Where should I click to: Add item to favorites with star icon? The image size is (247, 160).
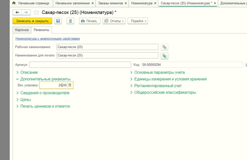[37, 12]
